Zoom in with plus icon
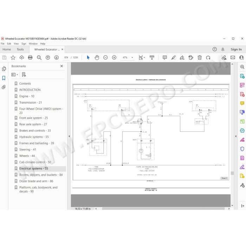Screen dimensions: 246x246 [114, 58]
